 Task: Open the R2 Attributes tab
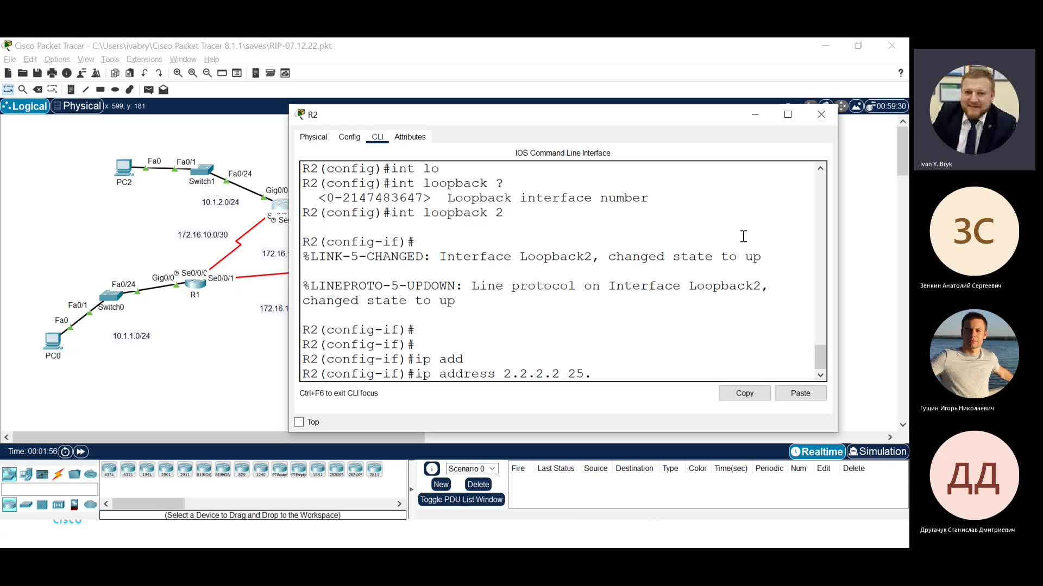[x=410, y=137]
